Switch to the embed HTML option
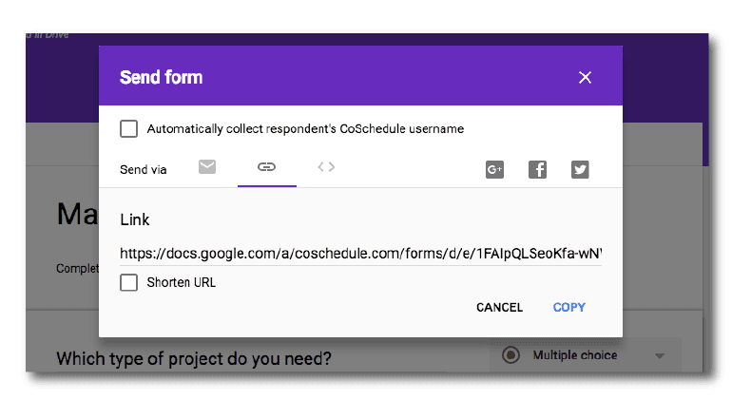Screen dimensions: 732x400 click(x=326, y=167)
